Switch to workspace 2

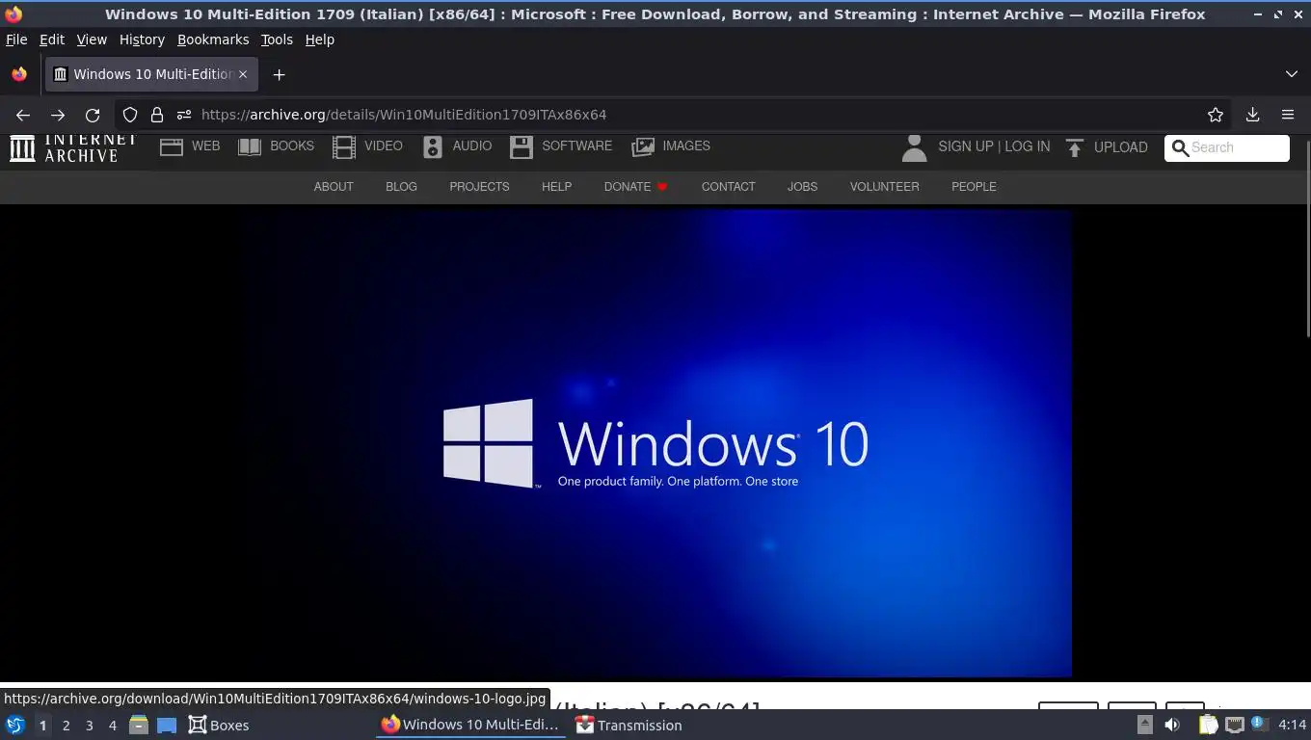66,726
